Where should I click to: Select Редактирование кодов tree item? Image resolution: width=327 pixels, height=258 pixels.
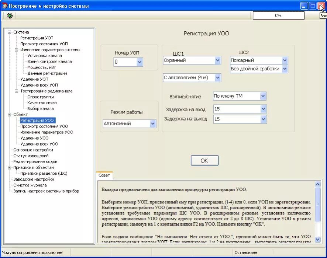(x=35, y=161)
